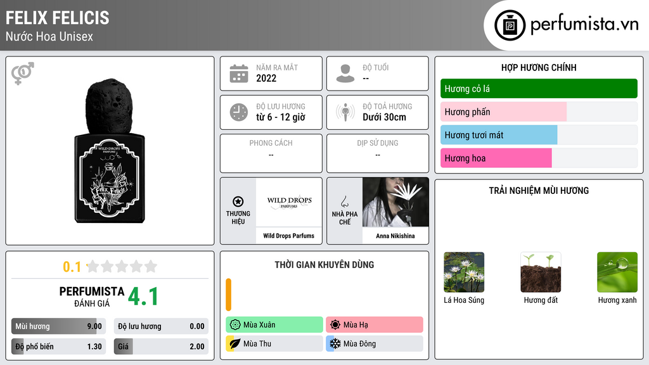The image size is (649, 365).
Task: Click the Thời gian khuyên dùng heading
Action: click(324, 264)
